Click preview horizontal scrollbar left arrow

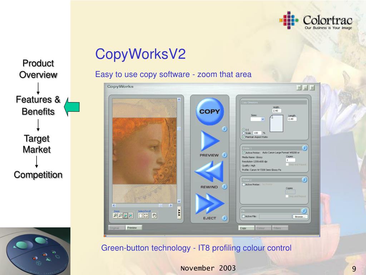114,205
